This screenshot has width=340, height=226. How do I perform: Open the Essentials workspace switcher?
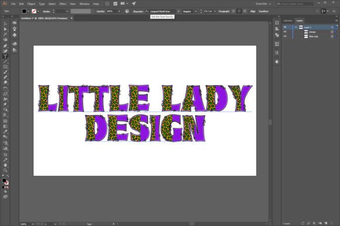click(263, 4)
